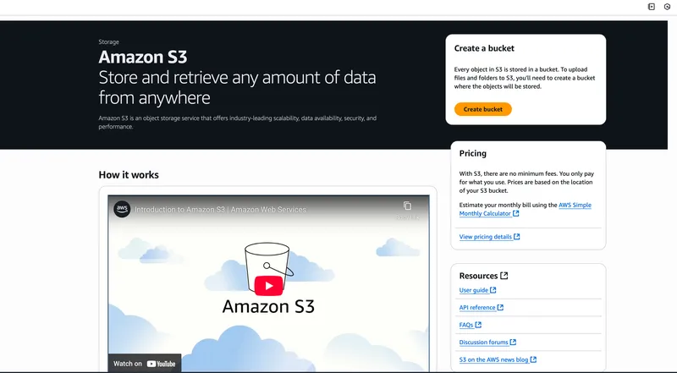The height and width of the screenshot is (373, 677).
Task: Open the Discussion forums link
Action: tap(482, 343)
